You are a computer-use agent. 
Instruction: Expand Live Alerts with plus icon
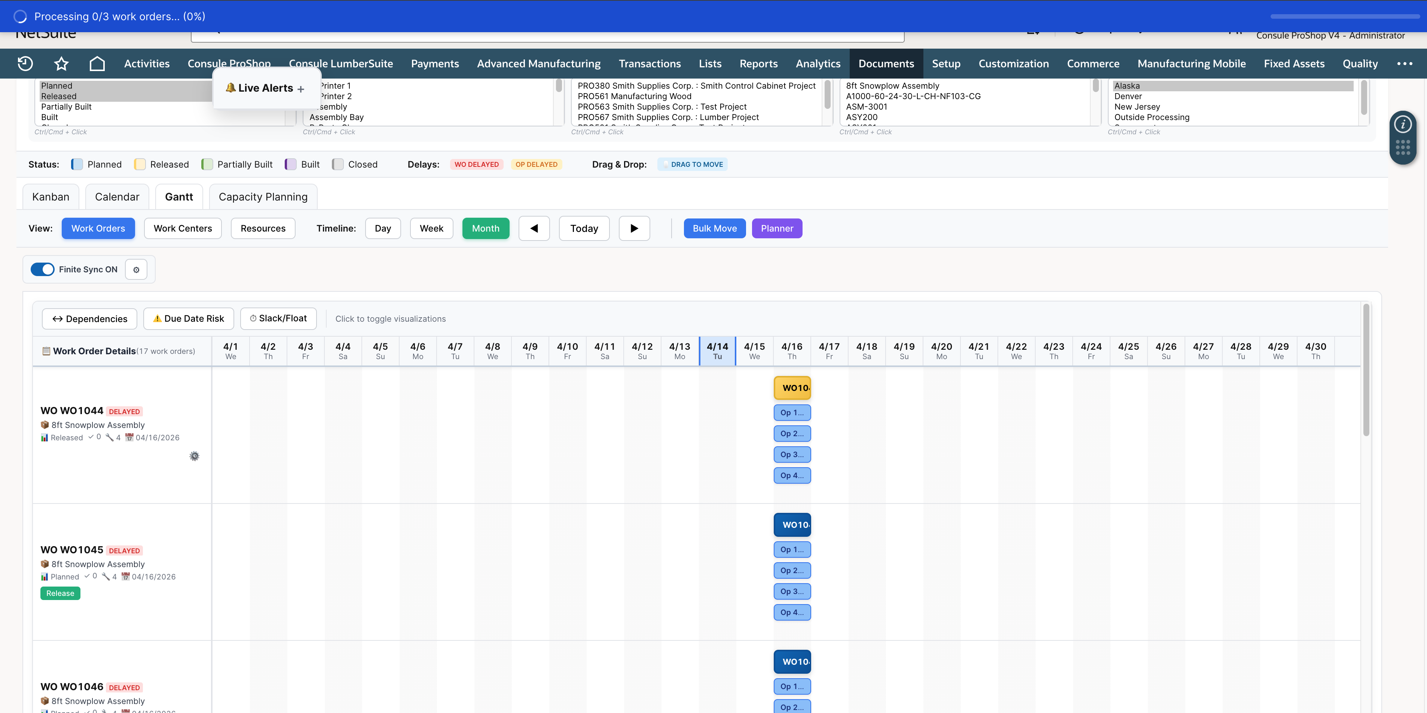click(x=301, y=89)
